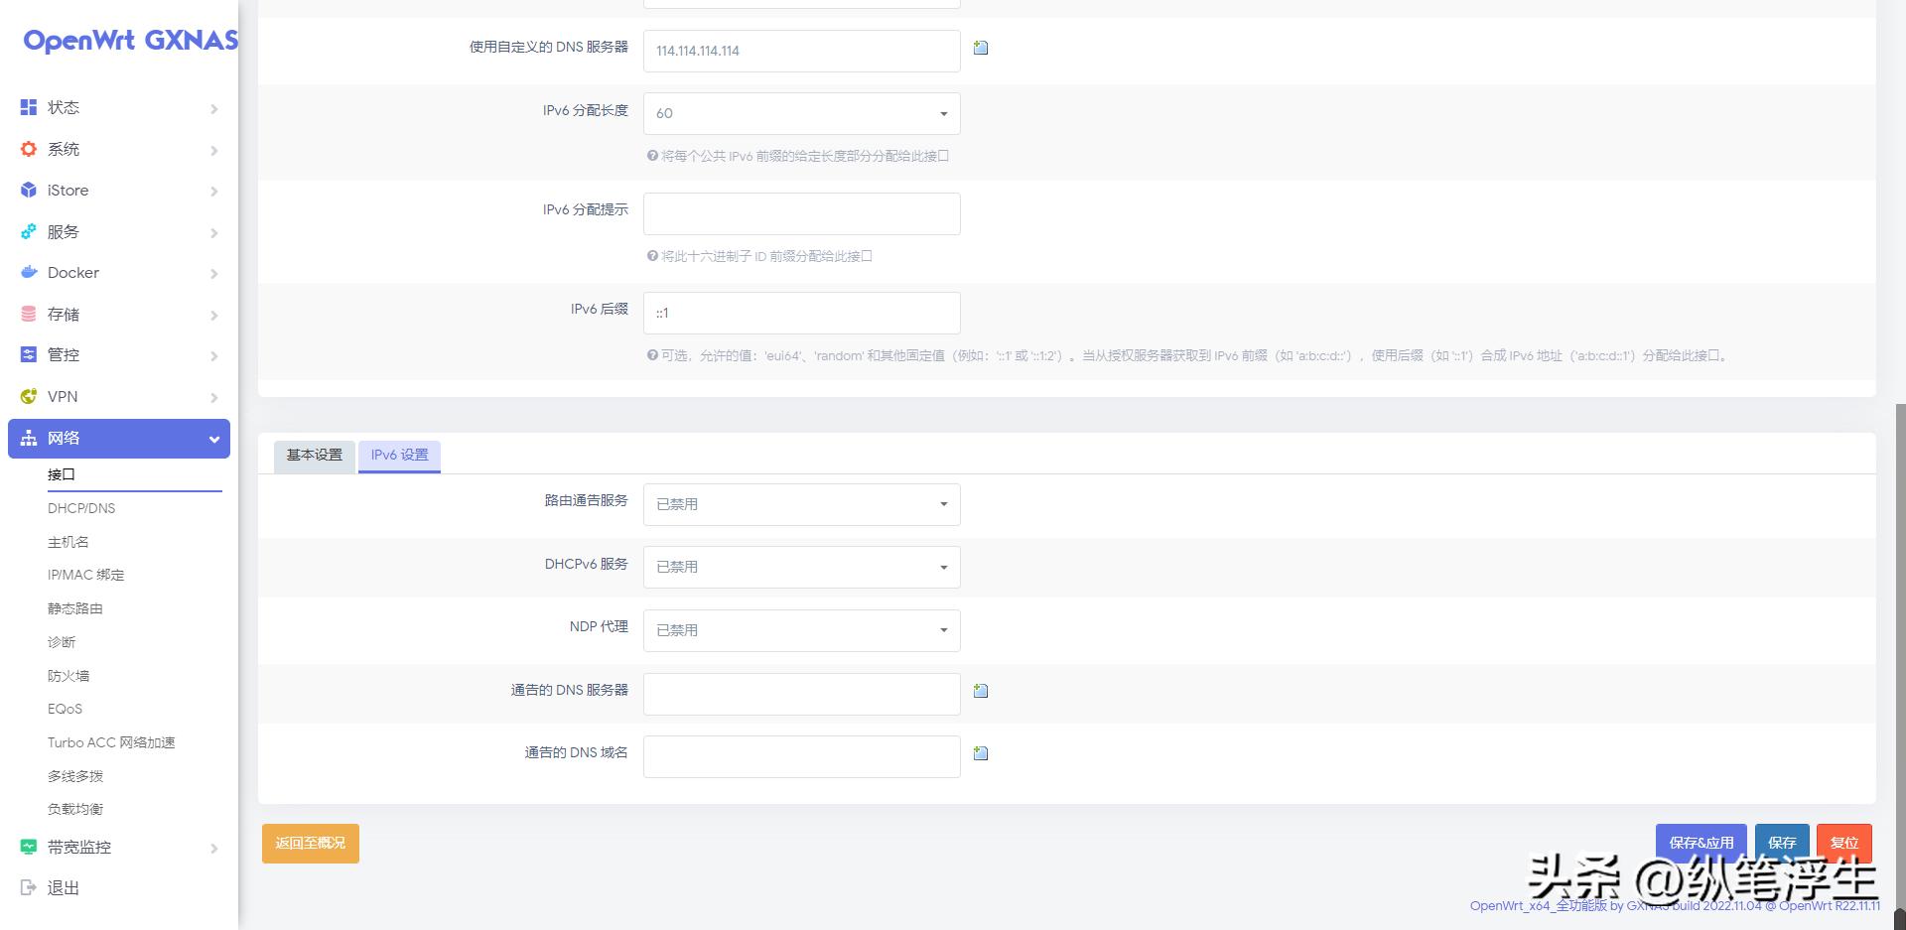Click the add icon beside 使用自定义的 DNS 服务器

(x=980, y=47)
